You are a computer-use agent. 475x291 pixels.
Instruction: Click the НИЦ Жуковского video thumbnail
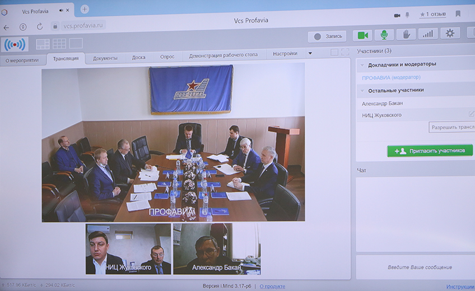128,249
